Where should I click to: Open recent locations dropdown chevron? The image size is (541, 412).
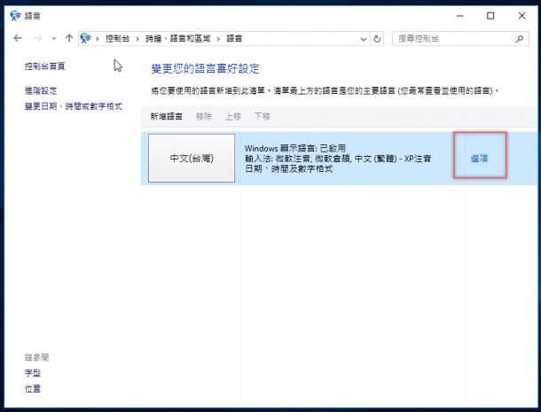pos(54,39)
